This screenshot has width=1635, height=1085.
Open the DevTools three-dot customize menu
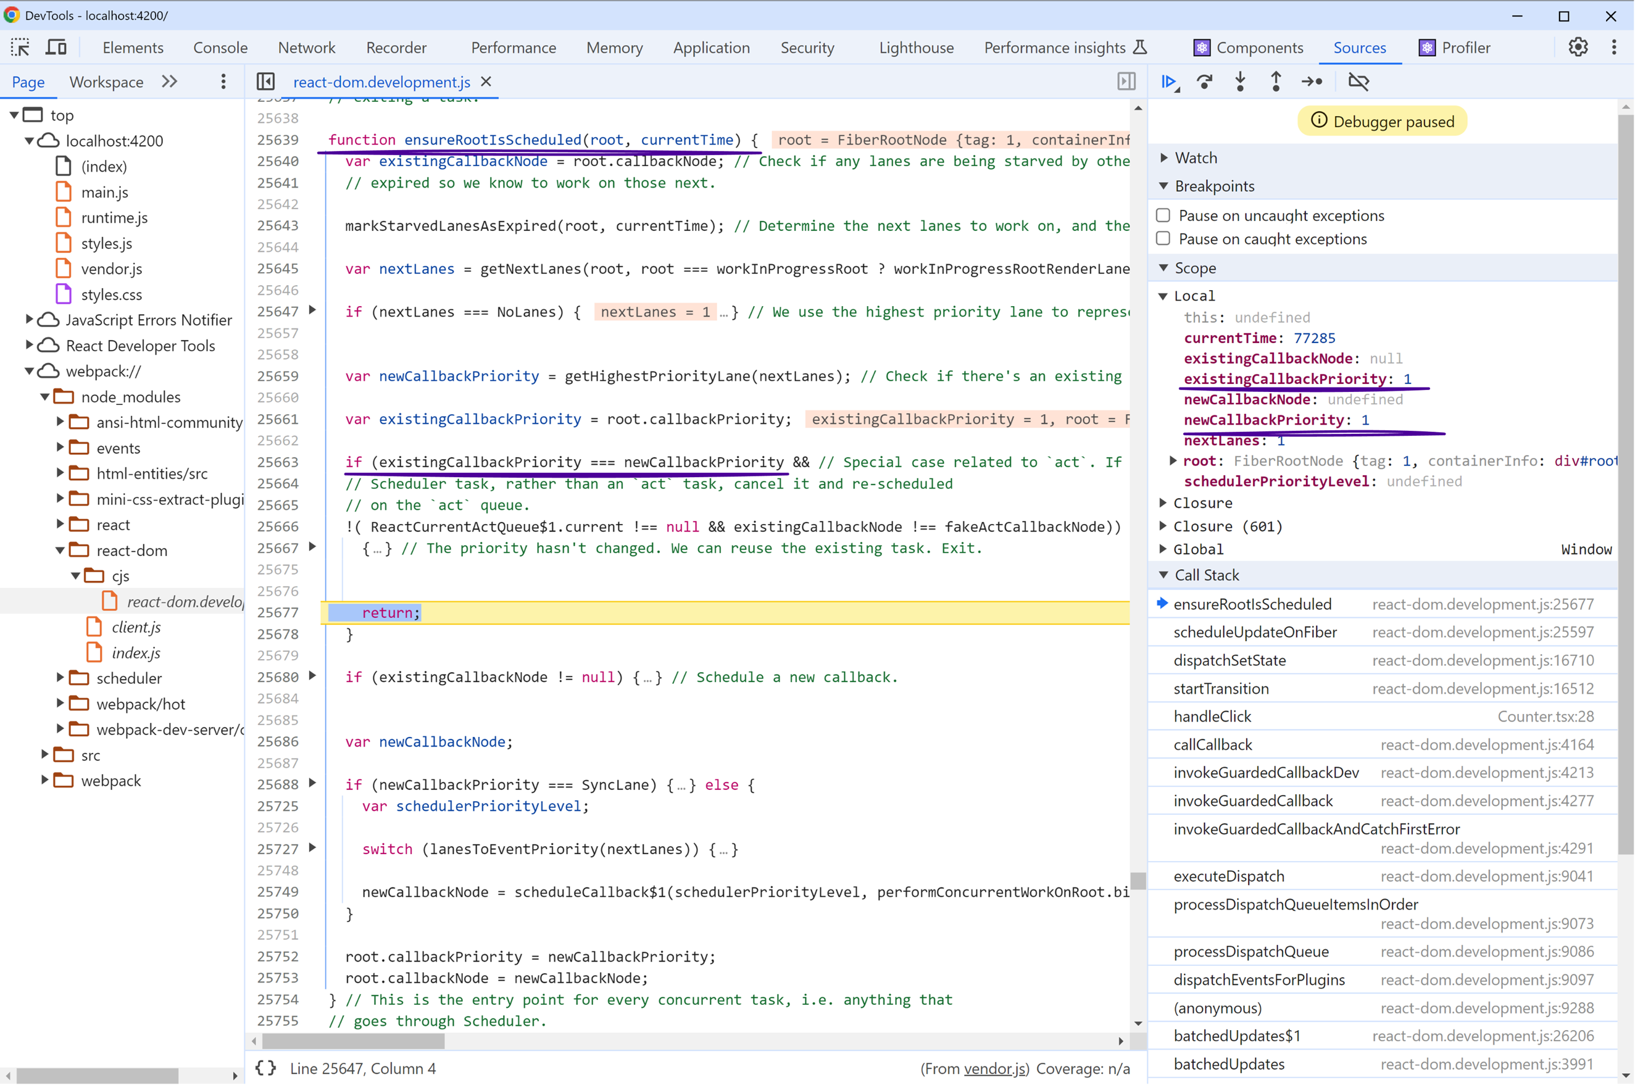1614,48
